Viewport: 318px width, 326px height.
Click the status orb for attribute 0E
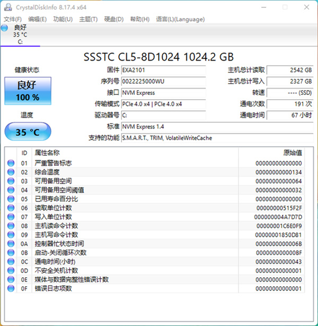(x=11, y=279)
